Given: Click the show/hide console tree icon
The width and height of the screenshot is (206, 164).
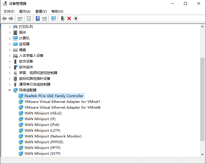Looking at the screenshot, I should click(20, 18).
